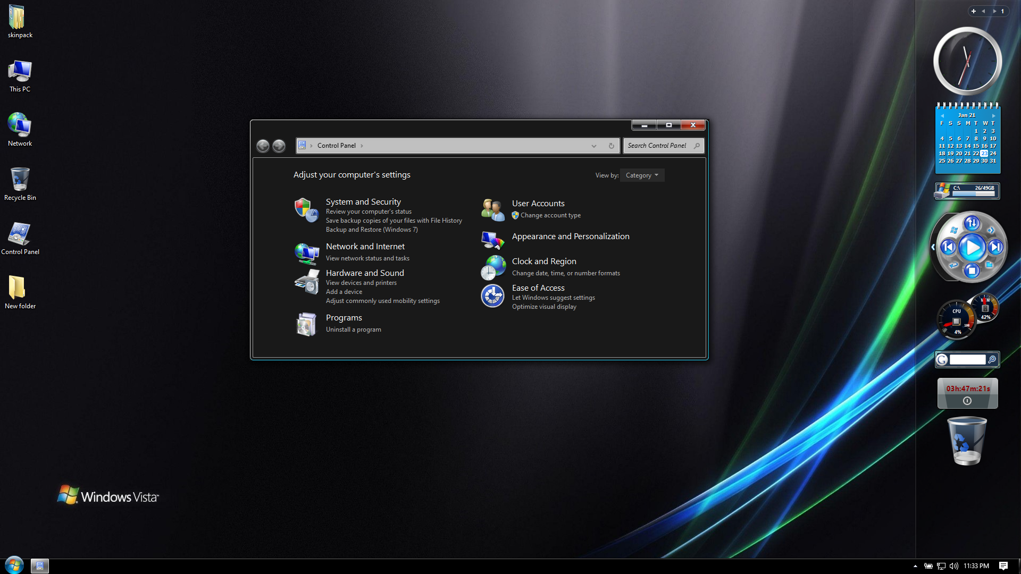Image resolution: width=1021 pixels, height=574 pixels.
Task: Open the Programs category icon
Action: pyautogui.click(x=306, y=324)
